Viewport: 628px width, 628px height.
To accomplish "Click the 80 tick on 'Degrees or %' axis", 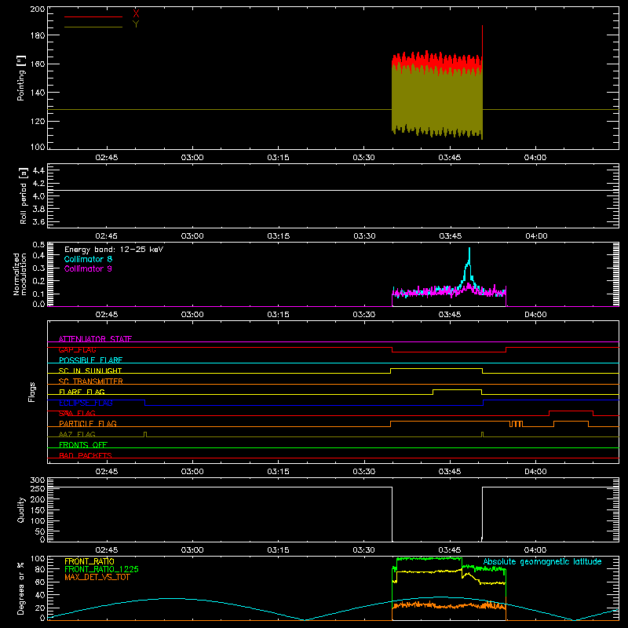I will coord(40,569).
